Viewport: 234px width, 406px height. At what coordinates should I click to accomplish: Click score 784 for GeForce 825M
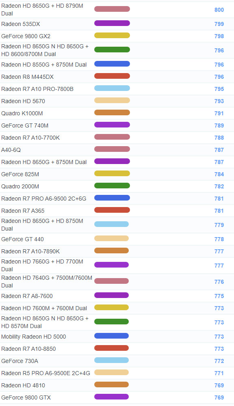tap(219, 174)
